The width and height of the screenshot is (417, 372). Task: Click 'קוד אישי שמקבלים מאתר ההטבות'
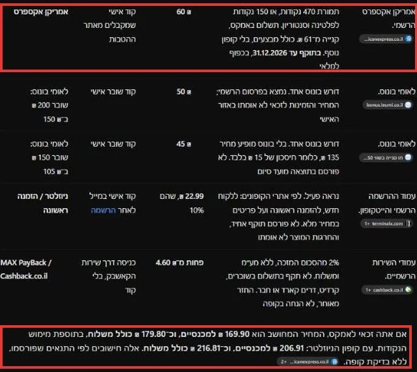point(109,25)
